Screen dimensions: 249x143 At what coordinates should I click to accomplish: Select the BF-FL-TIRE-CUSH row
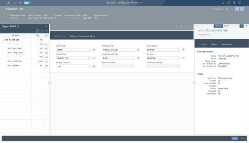[x=25, y=53]
